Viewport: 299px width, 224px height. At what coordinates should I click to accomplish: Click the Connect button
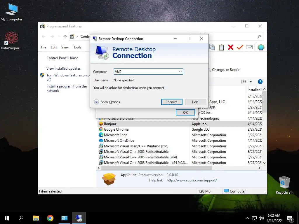[172, 102]
